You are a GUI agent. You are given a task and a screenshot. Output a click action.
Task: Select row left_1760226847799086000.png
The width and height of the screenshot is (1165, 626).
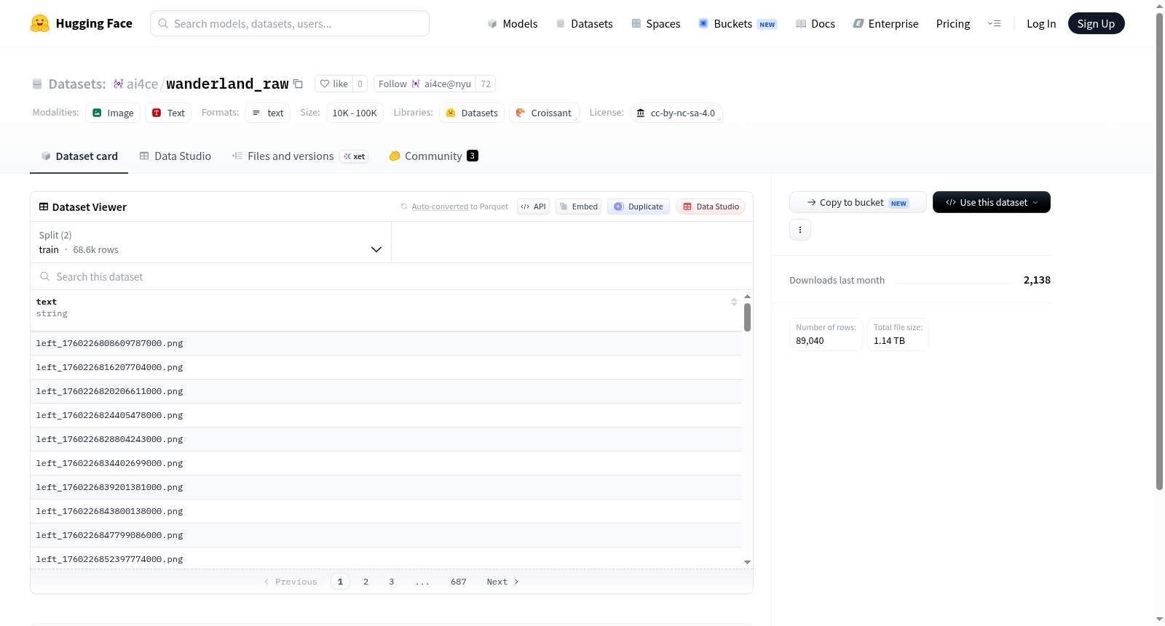coord(386,535)
